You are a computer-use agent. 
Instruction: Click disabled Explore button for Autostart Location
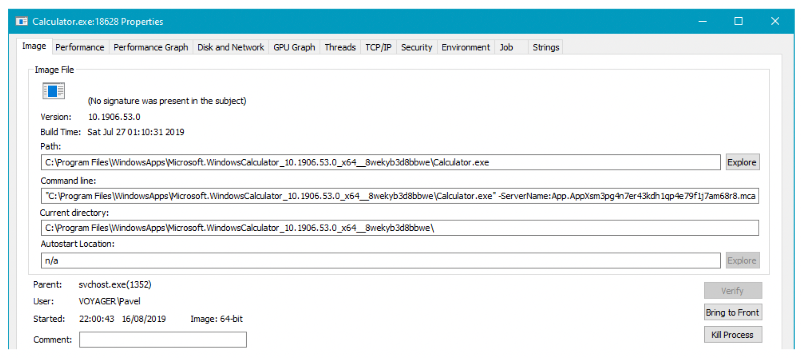(x=742, y=260)
